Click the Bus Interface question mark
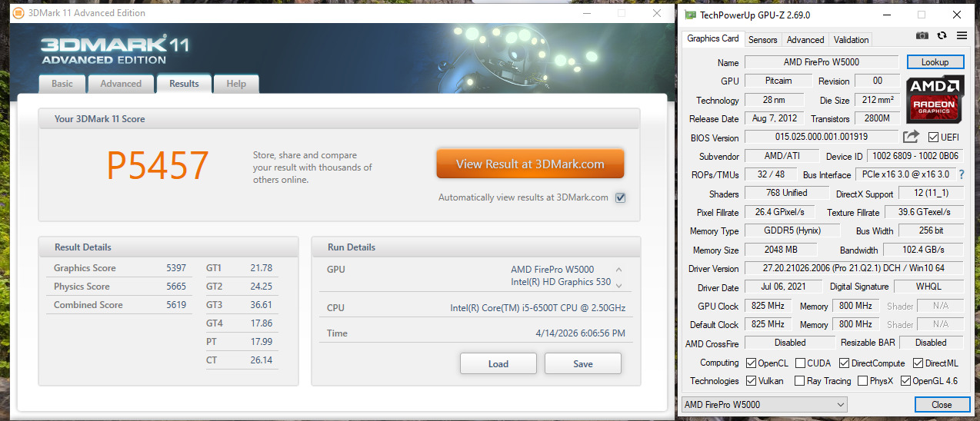980x421 pixels. pyautogui.click(x=962, y=174)
